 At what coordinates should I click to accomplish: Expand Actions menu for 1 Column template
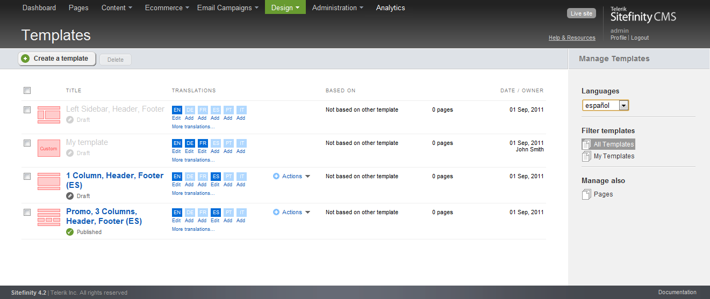[292, 176]
